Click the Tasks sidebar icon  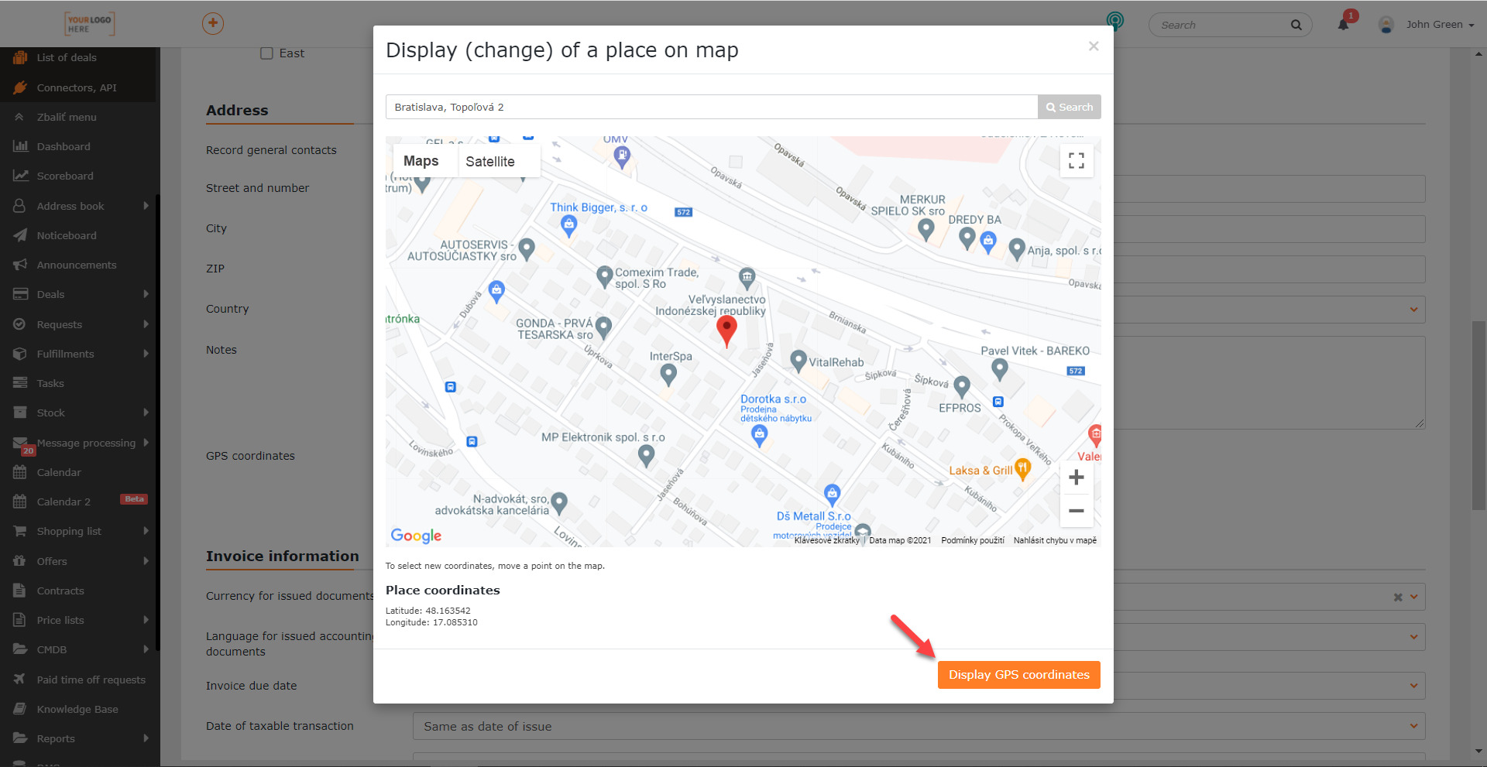point(20,383)
